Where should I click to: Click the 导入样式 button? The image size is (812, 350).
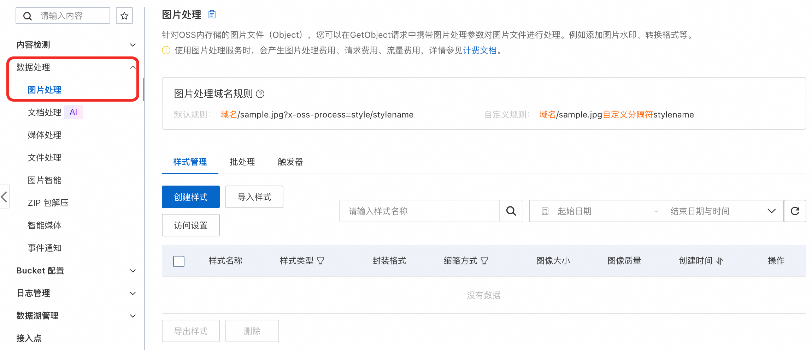pos(254,197)
